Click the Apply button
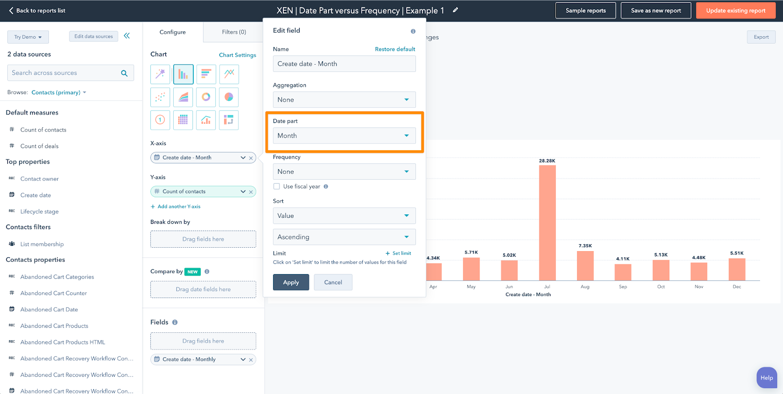Image resolution: width=783 pixels, height=394 pixels. coord(291,282)
